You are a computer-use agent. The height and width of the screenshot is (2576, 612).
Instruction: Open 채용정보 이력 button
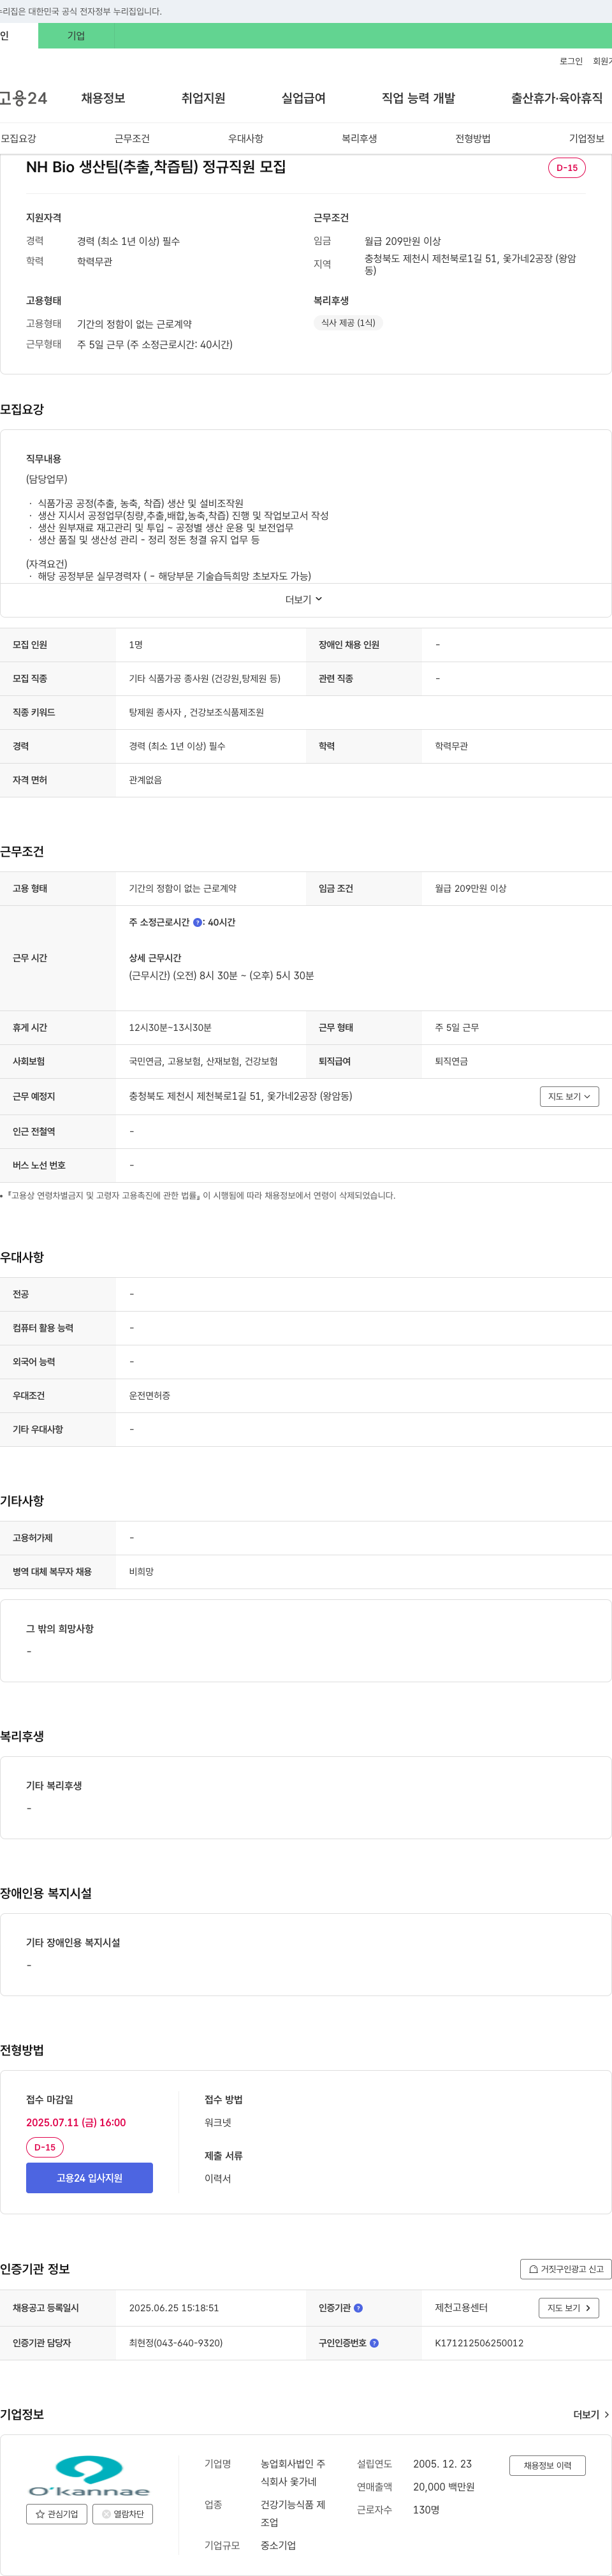click(x=547, y=2466)
